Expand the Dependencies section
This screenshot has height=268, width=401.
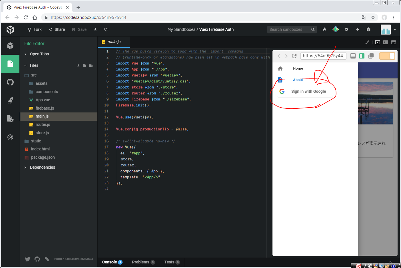42,167
